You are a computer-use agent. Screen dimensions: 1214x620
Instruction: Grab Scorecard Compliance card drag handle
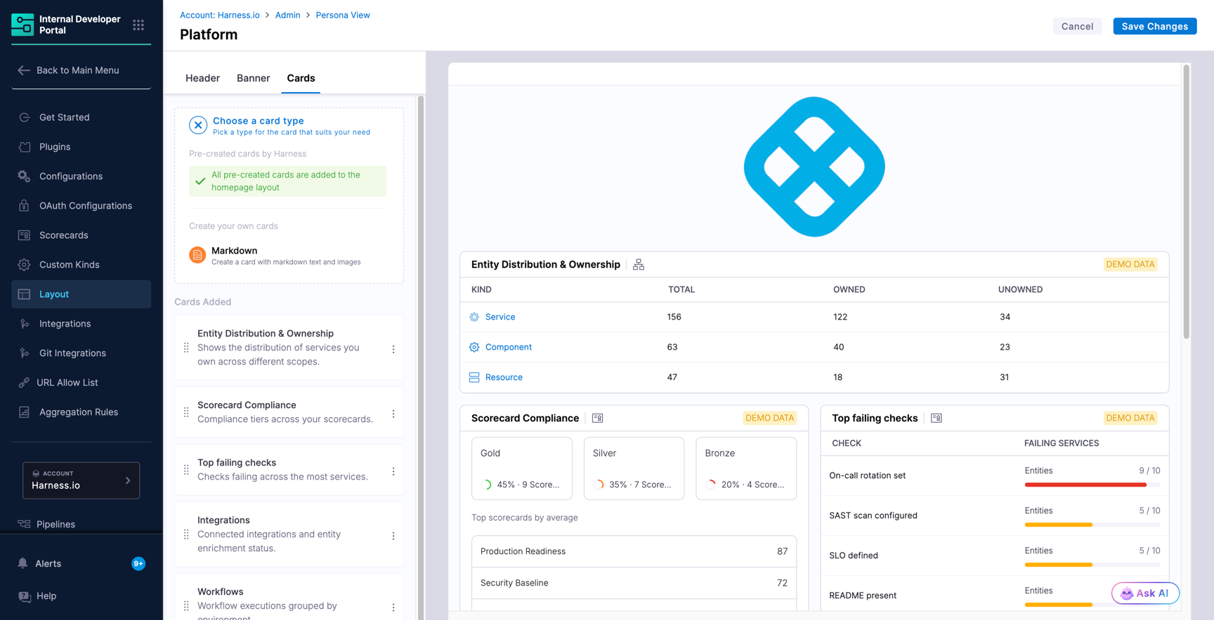click(186, 412)
